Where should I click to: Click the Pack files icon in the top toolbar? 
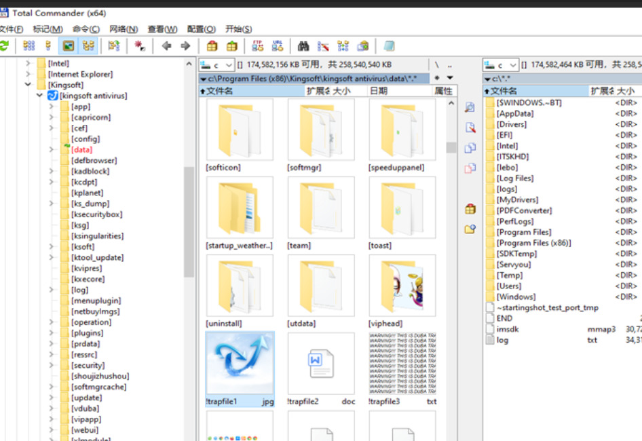[x=212, y=46]
